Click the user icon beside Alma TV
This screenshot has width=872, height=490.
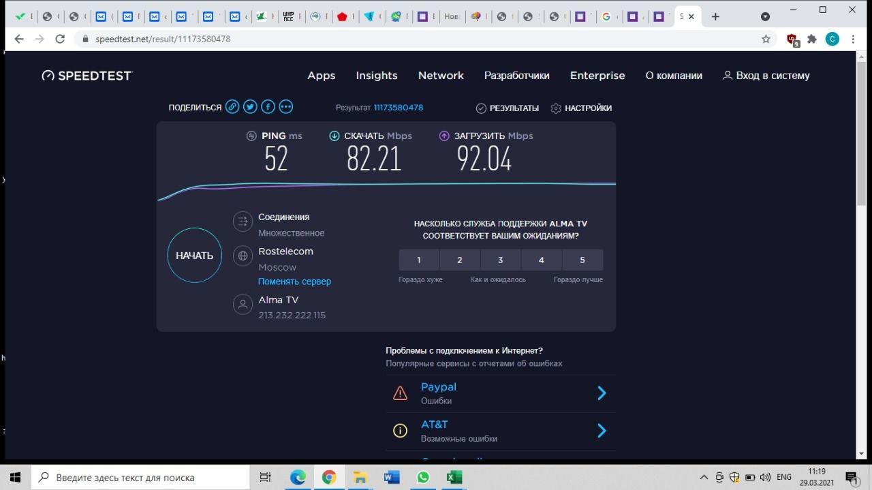(243, 304)
